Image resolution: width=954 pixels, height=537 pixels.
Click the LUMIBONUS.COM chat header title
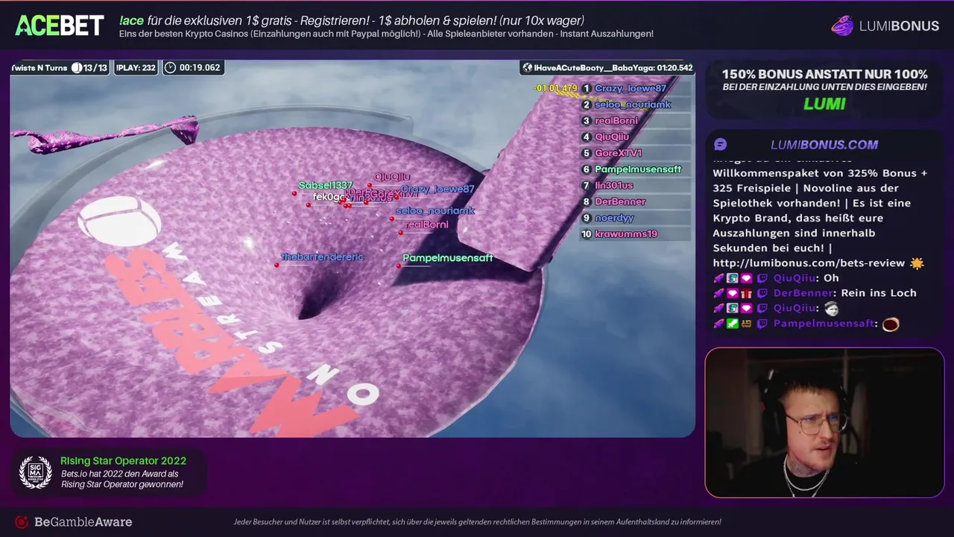(824, 145)
